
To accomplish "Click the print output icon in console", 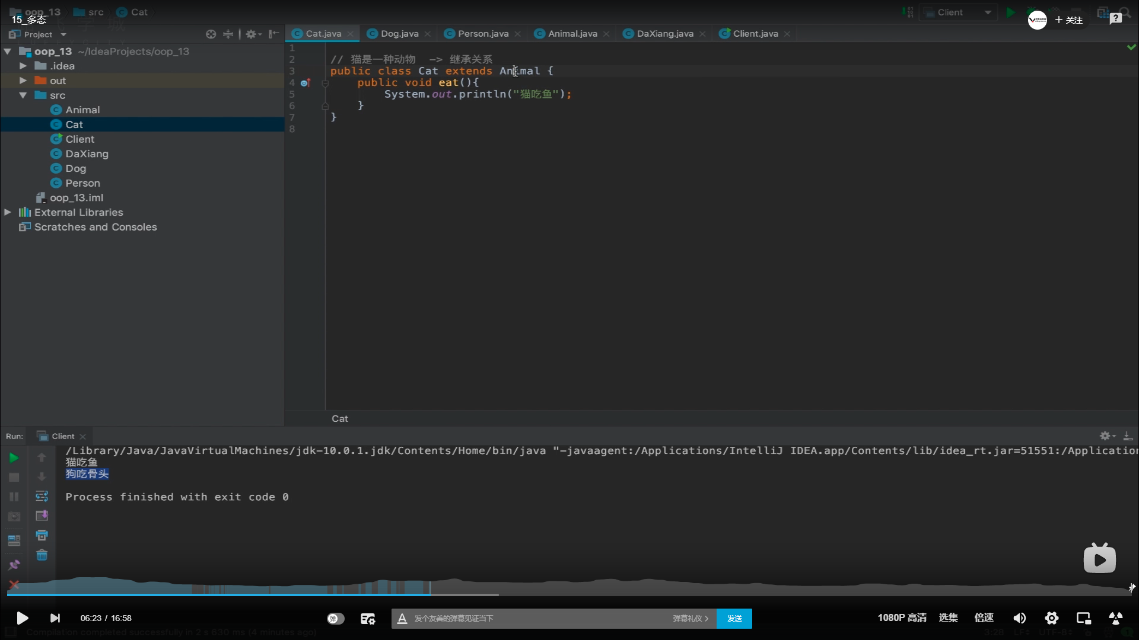I will coord(42,535).
